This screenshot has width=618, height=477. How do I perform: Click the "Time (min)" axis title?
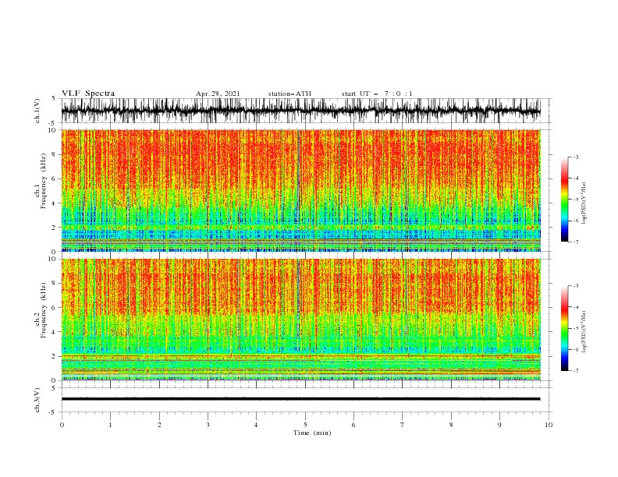(312, 433)
